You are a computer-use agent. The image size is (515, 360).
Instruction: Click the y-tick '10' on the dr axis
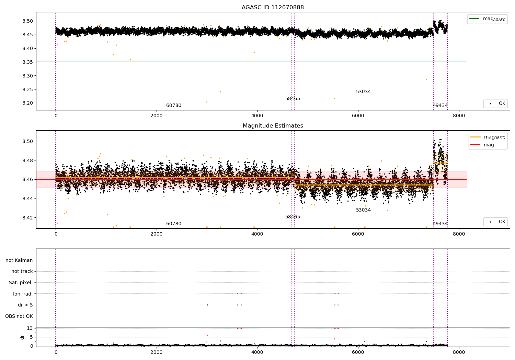(30, 328)
